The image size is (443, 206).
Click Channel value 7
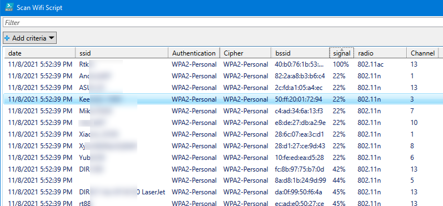point(412,111)
